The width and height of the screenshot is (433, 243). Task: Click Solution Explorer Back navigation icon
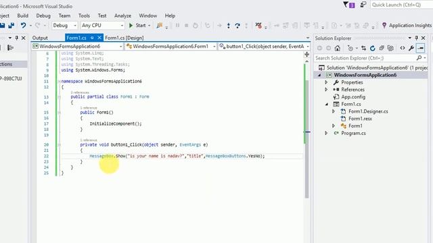pyautogui.click(x=319, y=48)
